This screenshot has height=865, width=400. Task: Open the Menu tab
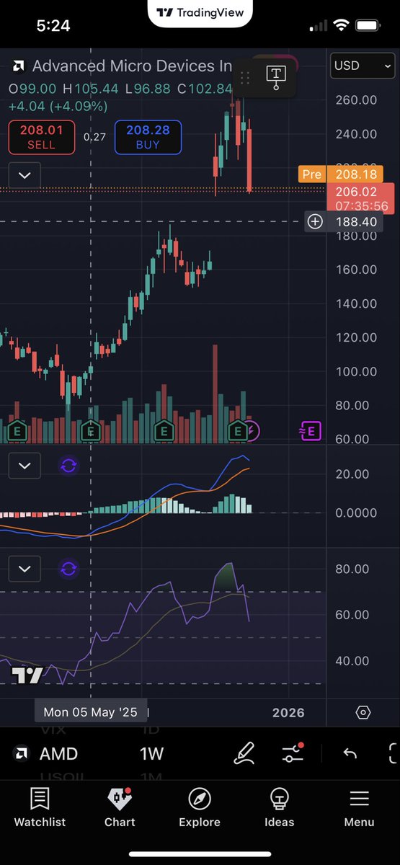coord(359,807)
